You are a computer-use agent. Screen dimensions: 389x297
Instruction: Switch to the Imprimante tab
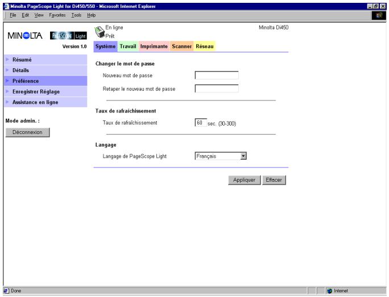(154, 47)
